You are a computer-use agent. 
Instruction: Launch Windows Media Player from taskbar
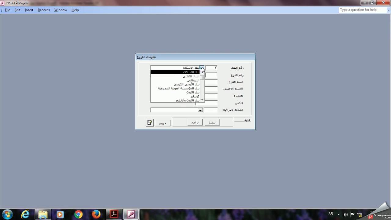[60, 215]
